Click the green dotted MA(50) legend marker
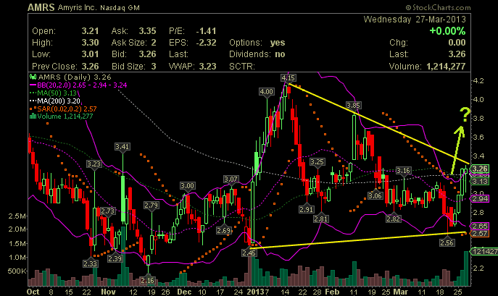 [31, 92]
